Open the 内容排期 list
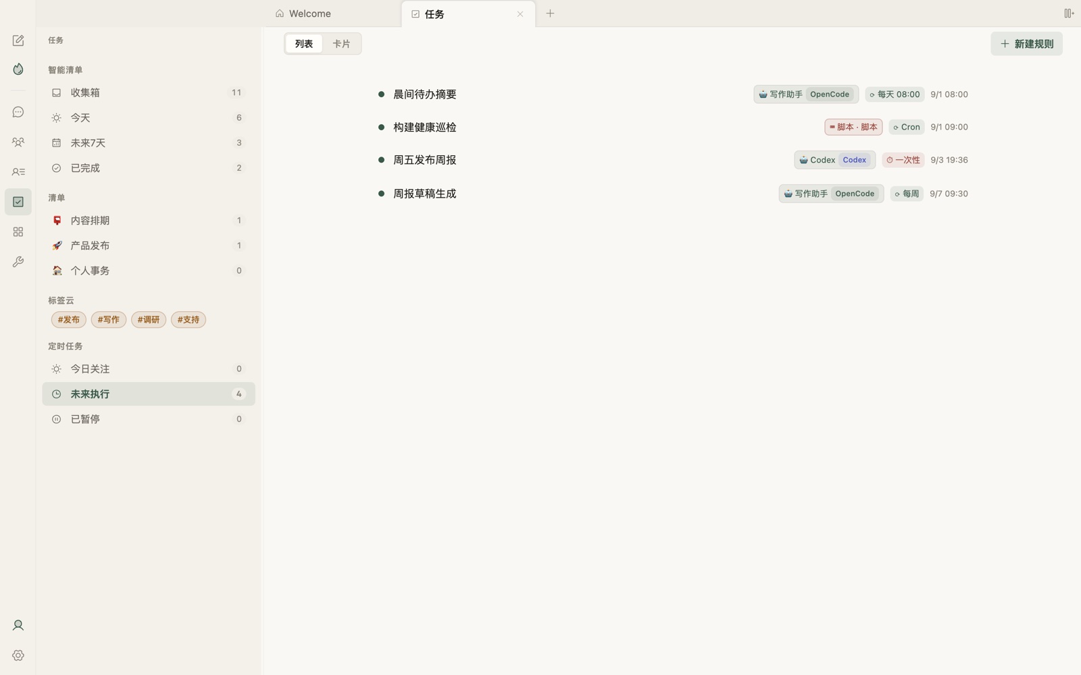This screenshot has width=1081, height=675. pos(149,220)
